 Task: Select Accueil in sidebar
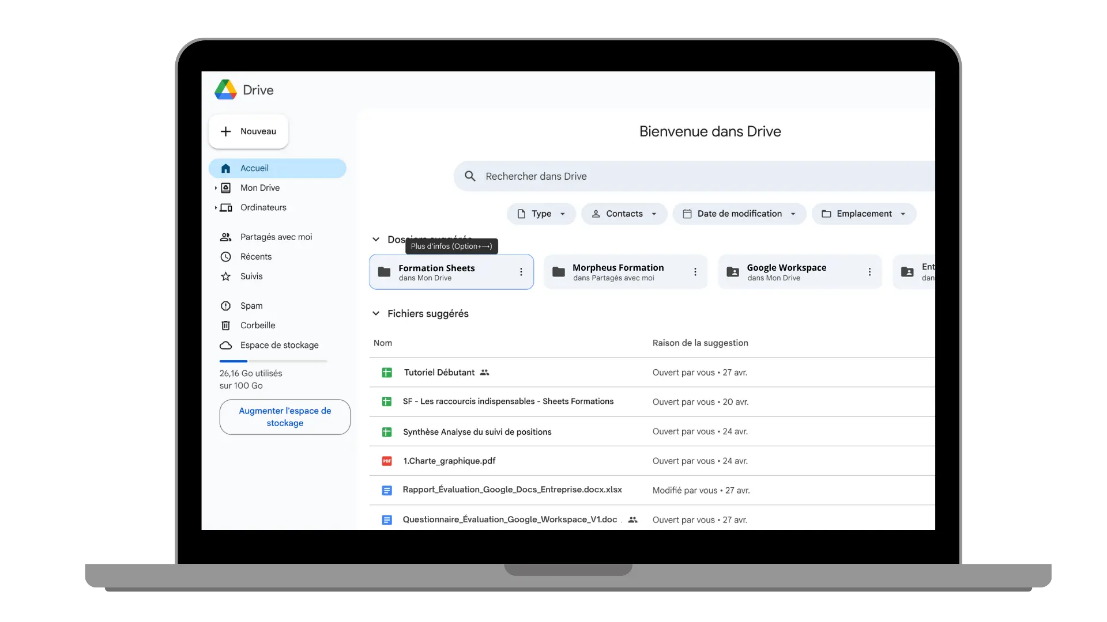point(277,168)
